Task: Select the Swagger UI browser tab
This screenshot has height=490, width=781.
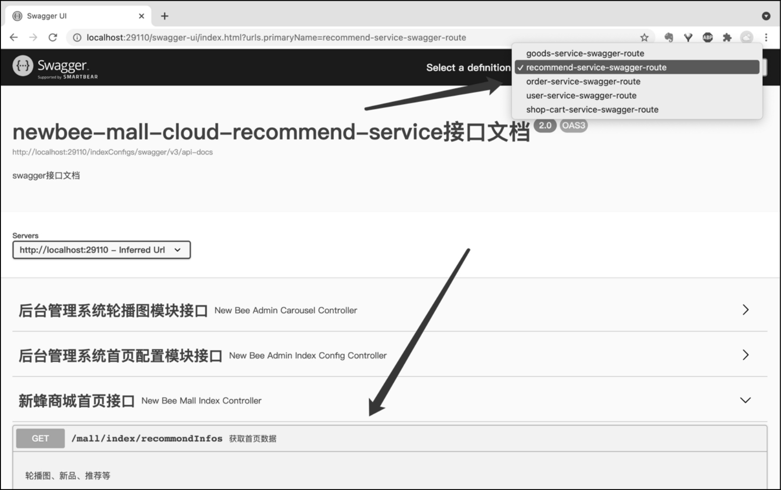Action: tap(79, 16)
